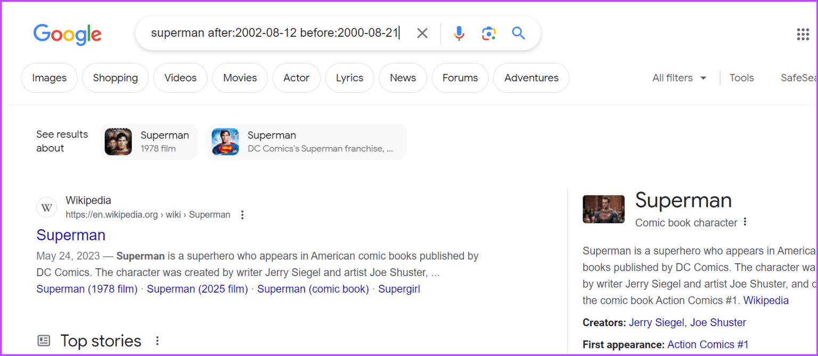The width and height of the screenshot is (818, 356).
Task: Activate voice search with the microphone icon
Action: pos(459,33)
